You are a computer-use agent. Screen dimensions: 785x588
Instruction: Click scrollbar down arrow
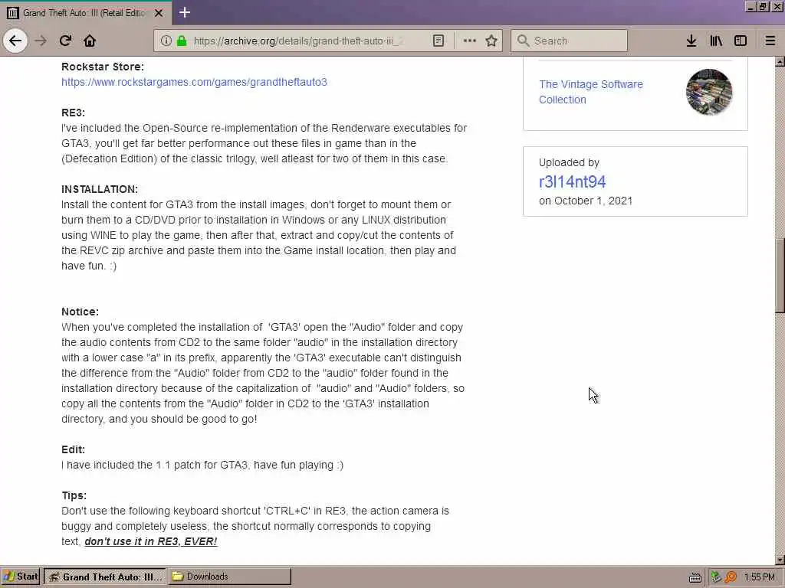coord(780,560)
